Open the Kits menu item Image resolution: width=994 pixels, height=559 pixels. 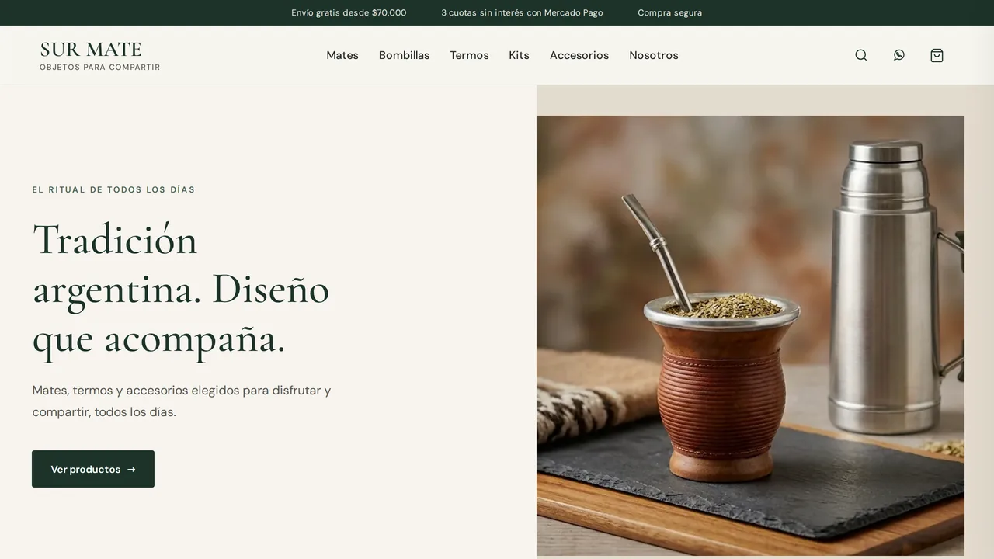tap(519, 55)
